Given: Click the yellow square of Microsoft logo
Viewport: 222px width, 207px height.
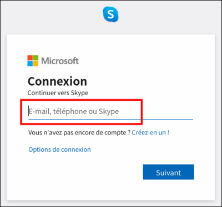Looking at the screenshot, I should coord(36,64).
